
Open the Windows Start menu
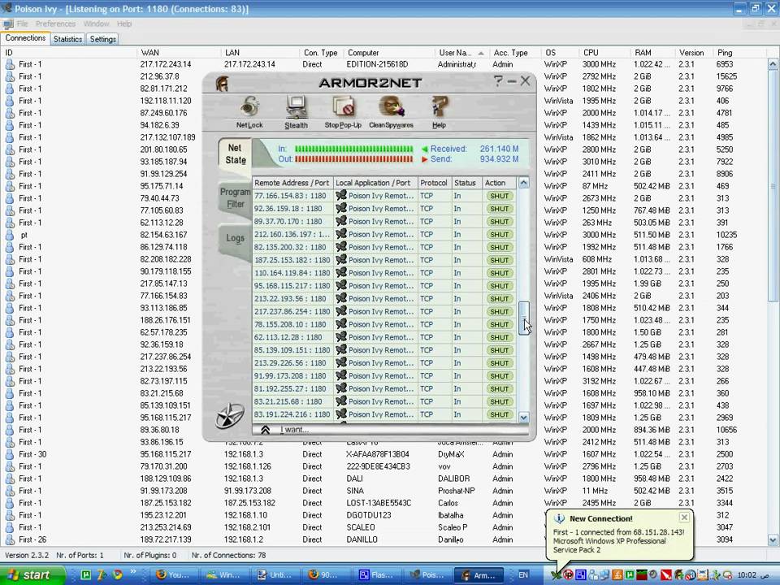point(29,574)
